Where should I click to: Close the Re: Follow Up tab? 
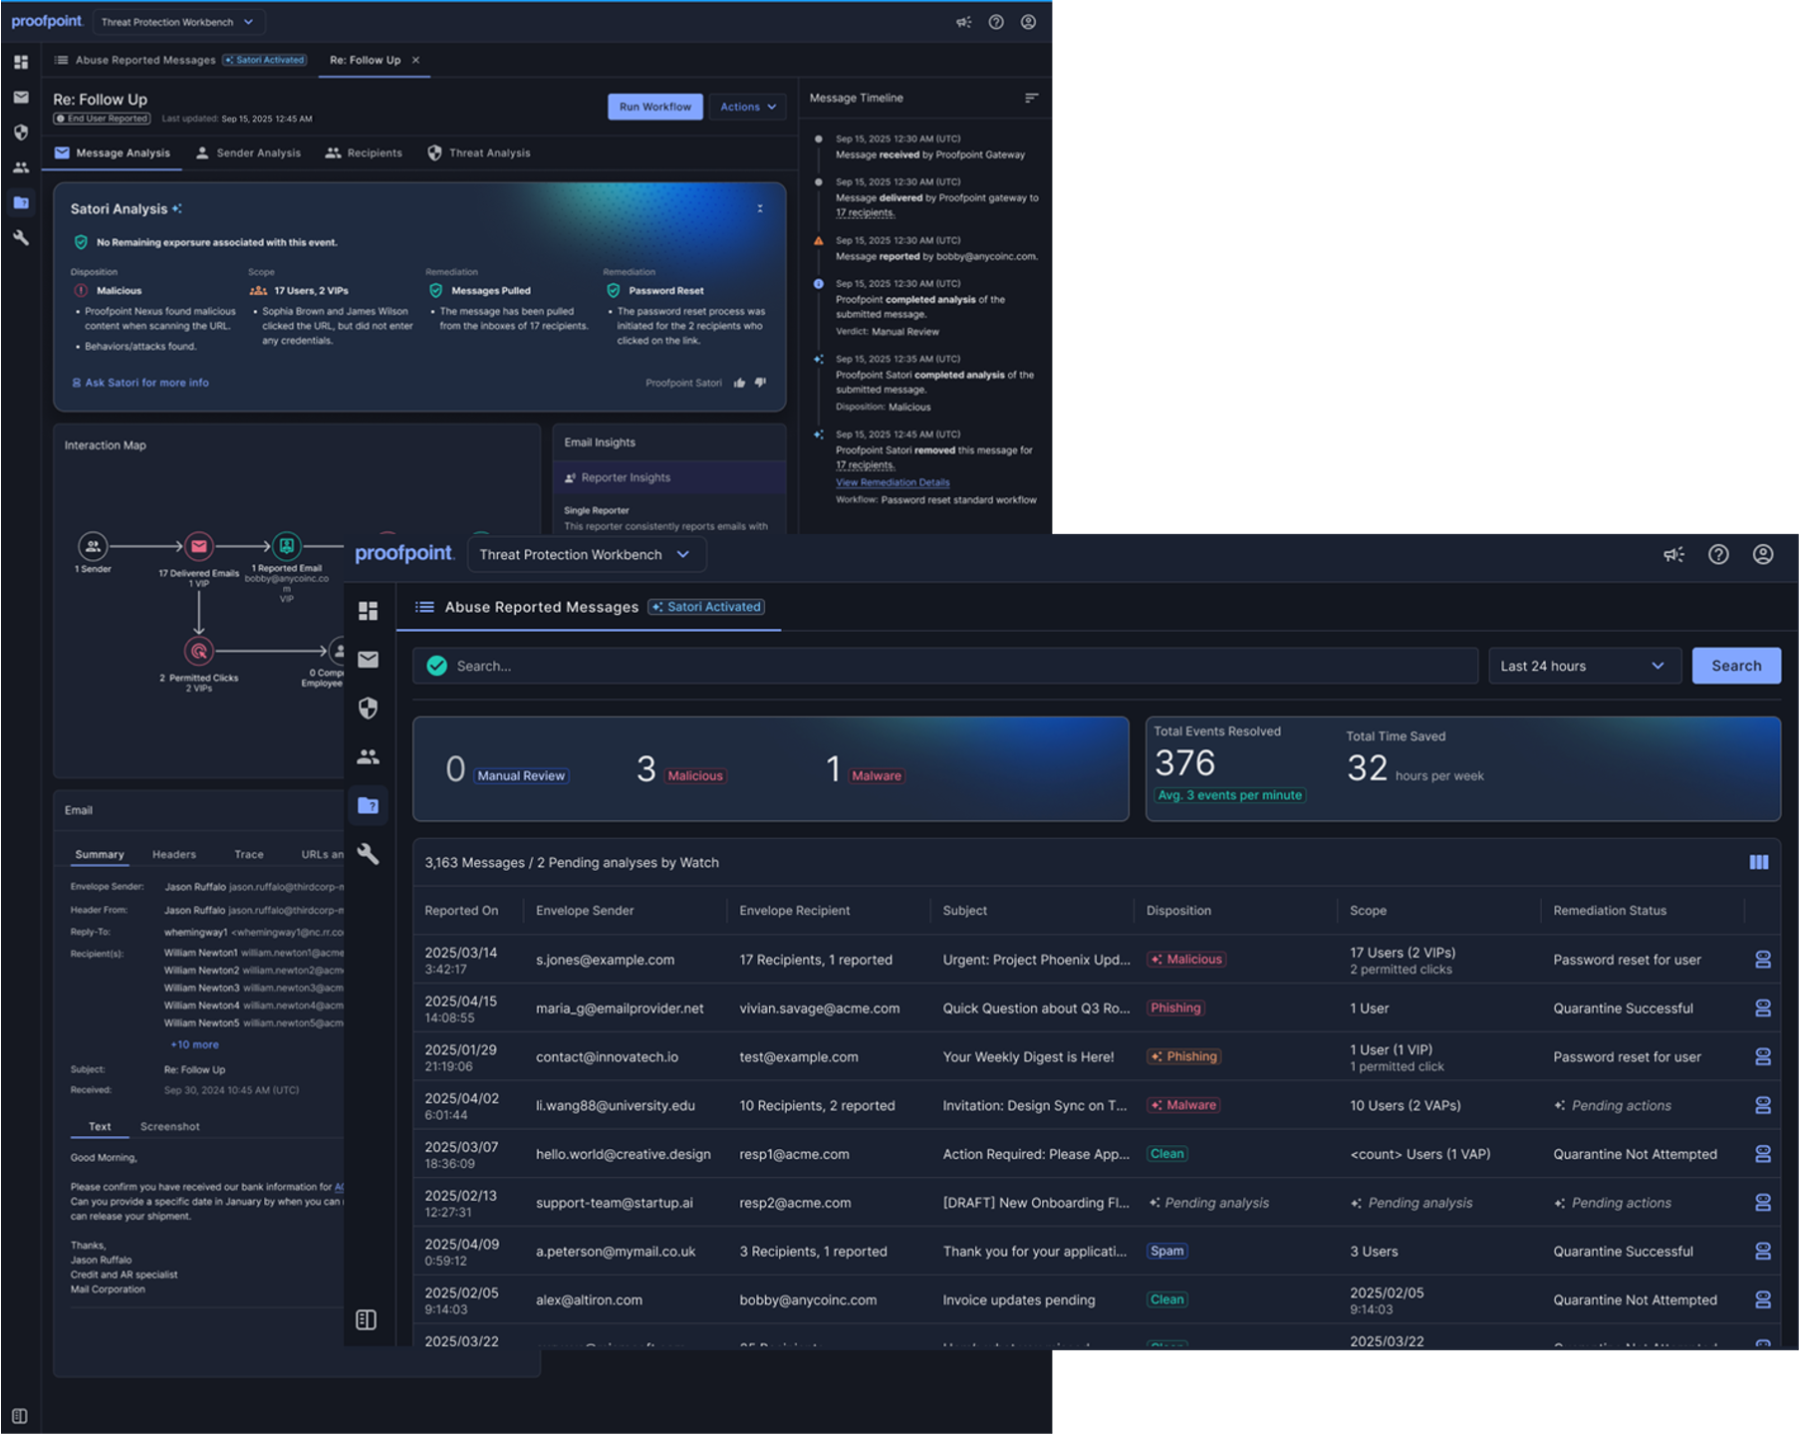pyautogui.click(x=416, y=60)
